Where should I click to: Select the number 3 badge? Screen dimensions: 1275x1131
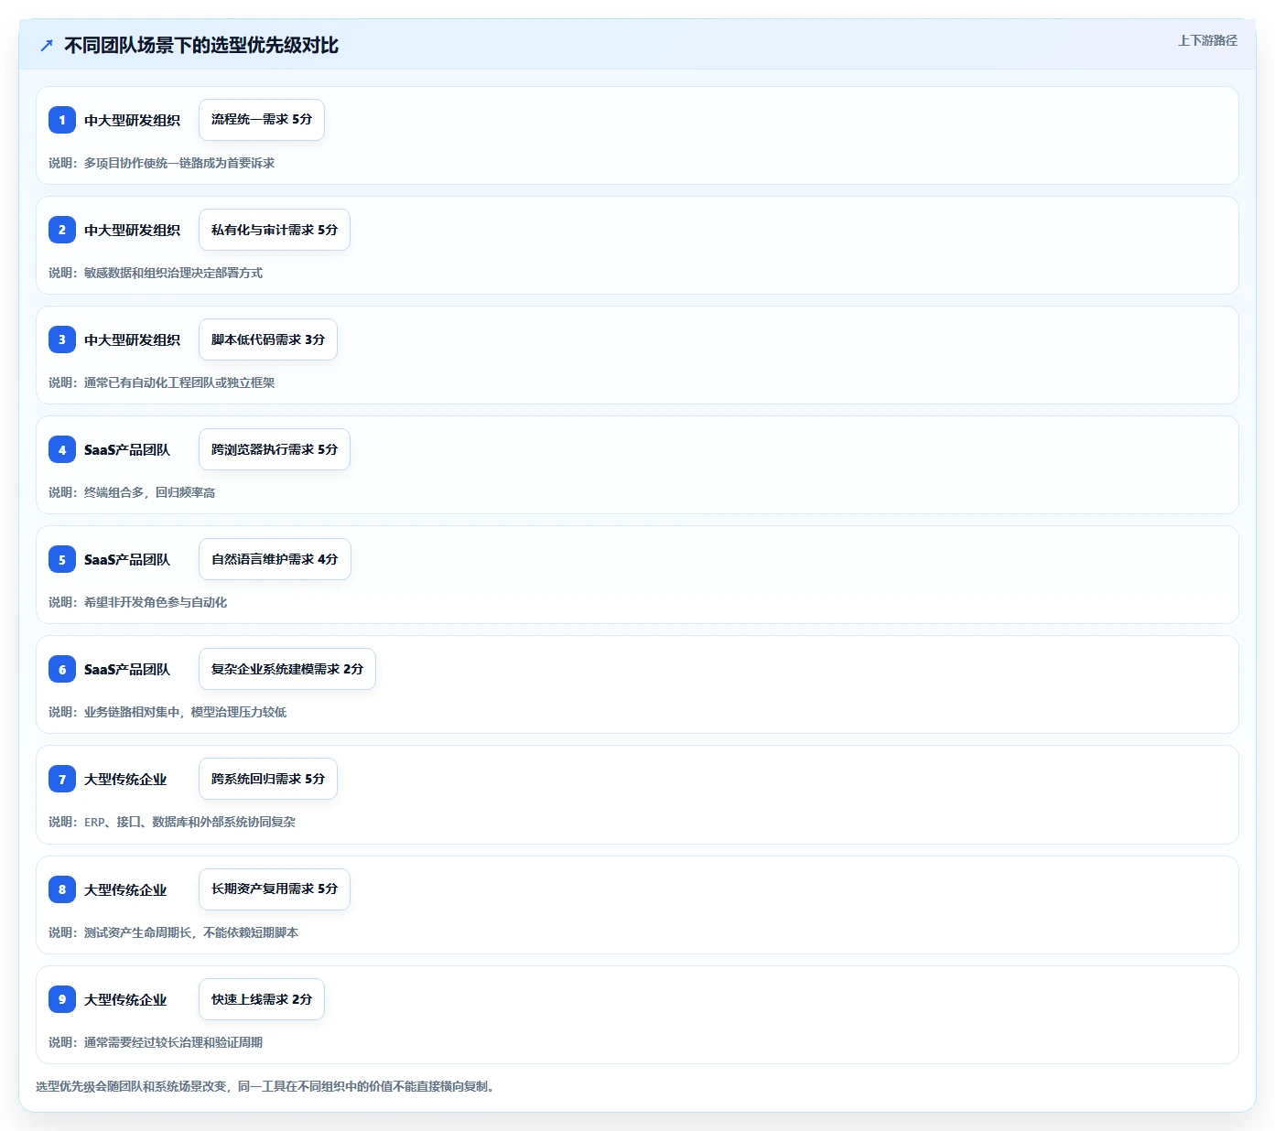point(62,339)
